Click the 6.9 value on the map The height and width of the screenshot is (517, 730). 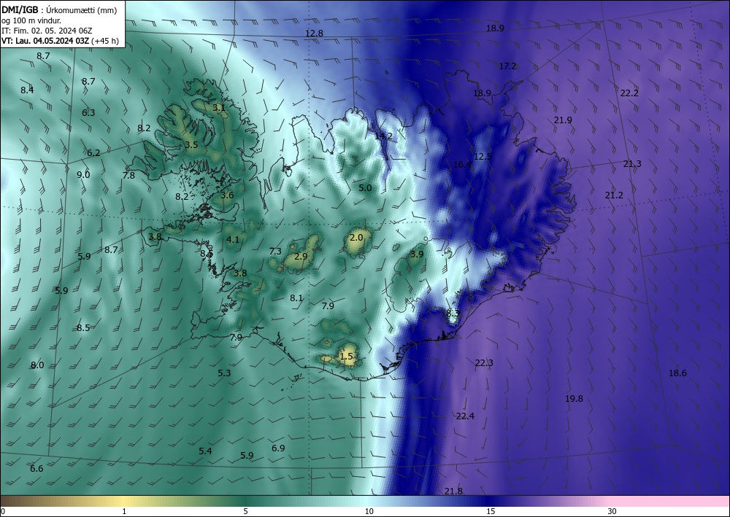pos(278,448)
